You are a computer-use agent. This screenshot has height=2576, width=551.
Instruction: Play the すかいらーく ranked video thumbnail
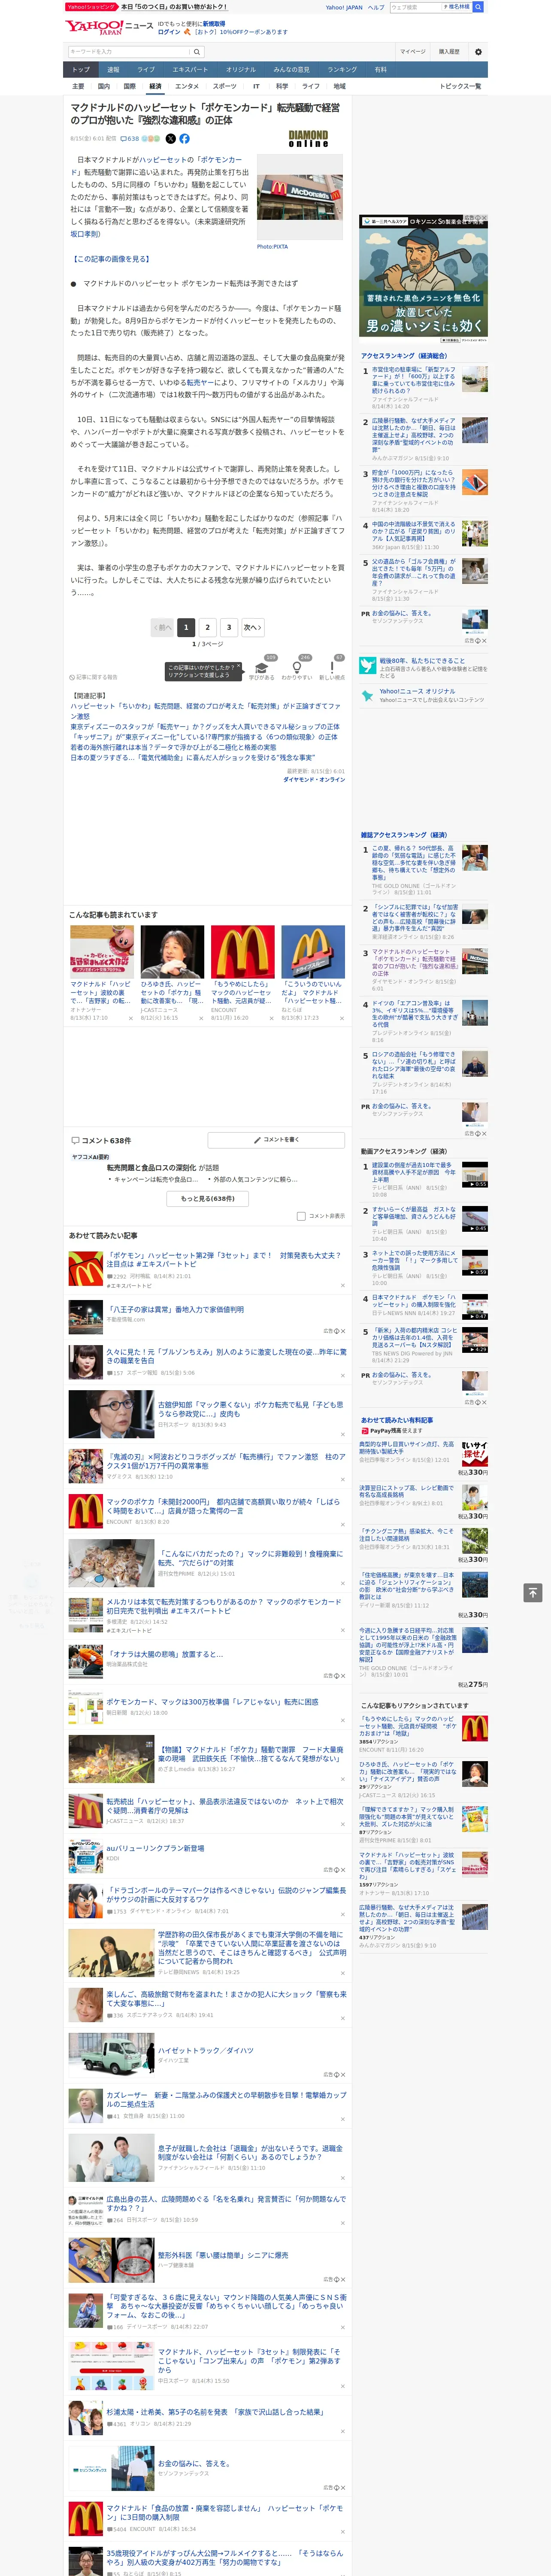474,1218
